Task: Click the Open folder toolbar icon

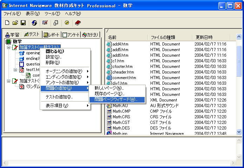Action: 15,23
